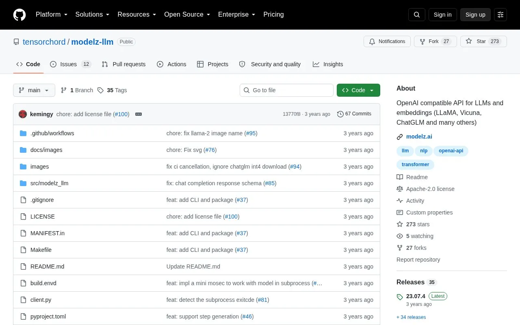Open the main branch dropdown
The width and height of the screenshot is (520, 325).
[34, 90]
